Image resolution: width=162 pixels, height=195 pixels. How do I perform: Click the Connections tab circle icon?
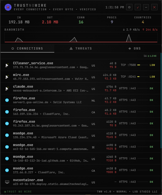pos(13,48)
